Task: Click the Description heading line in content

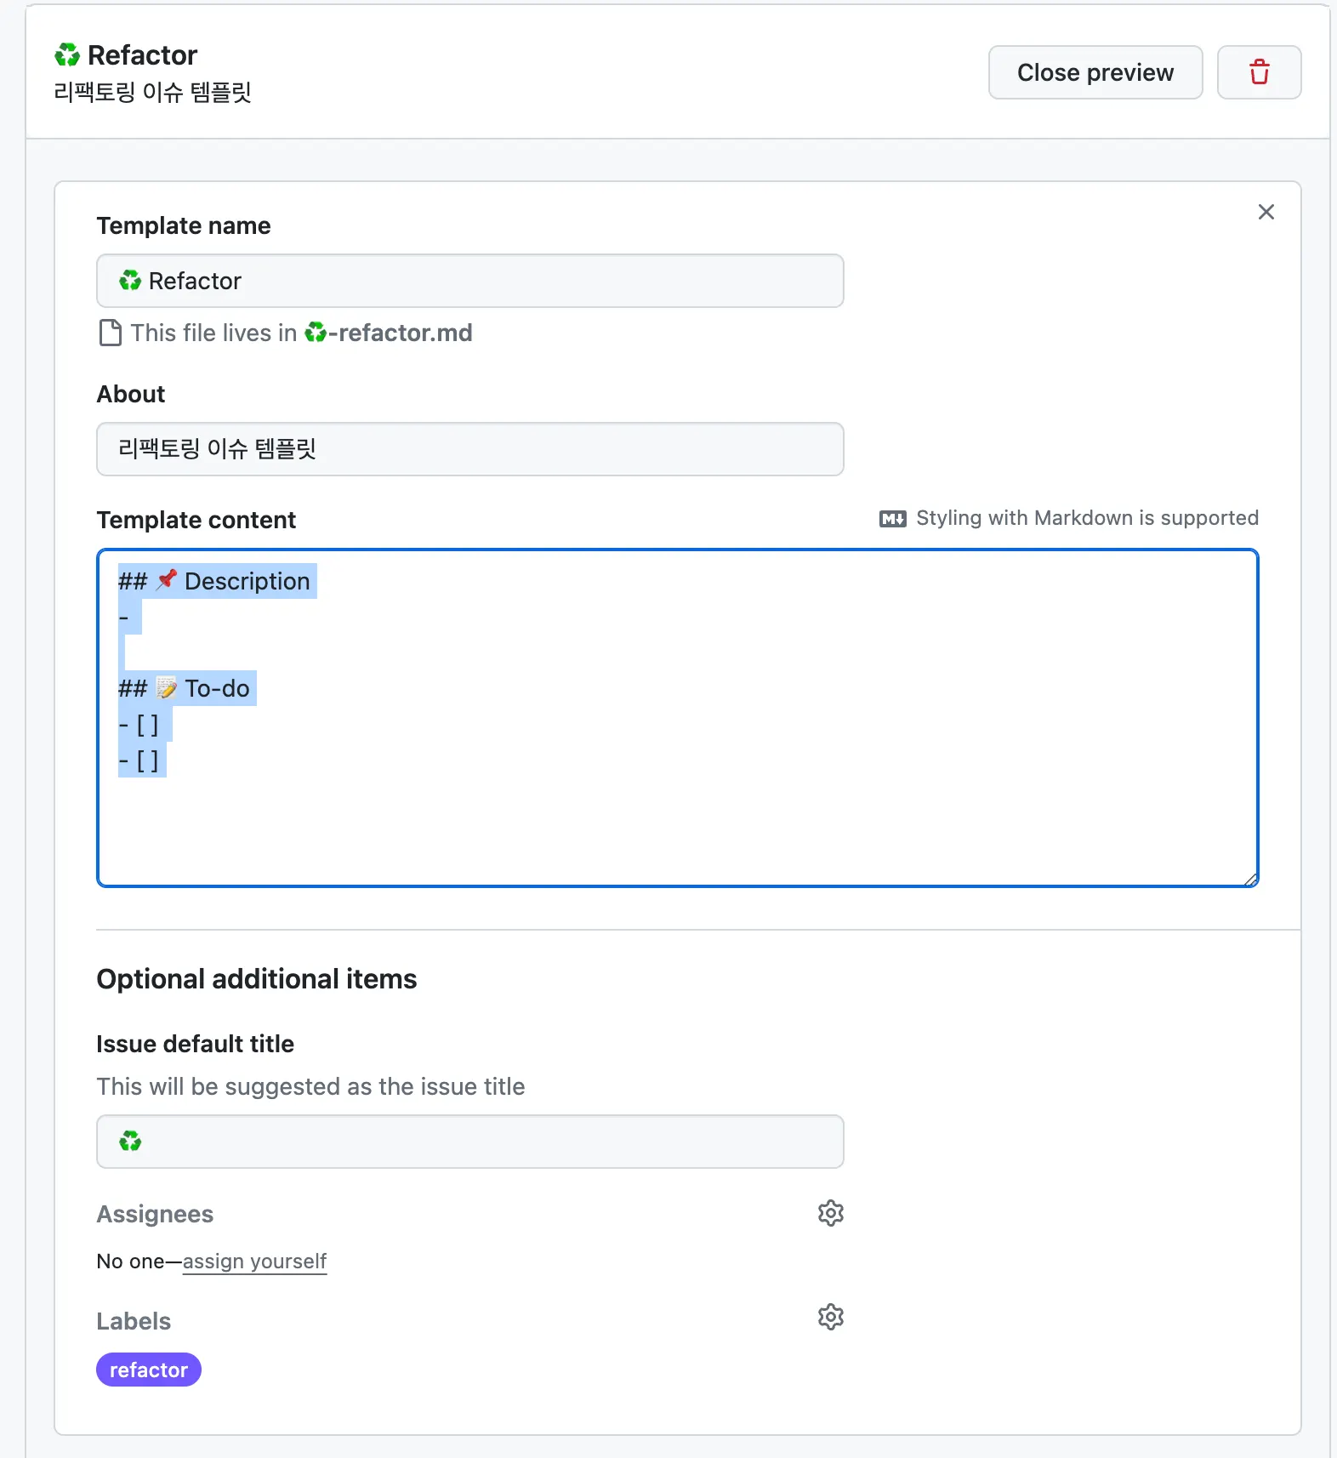Action: [247, 581]
